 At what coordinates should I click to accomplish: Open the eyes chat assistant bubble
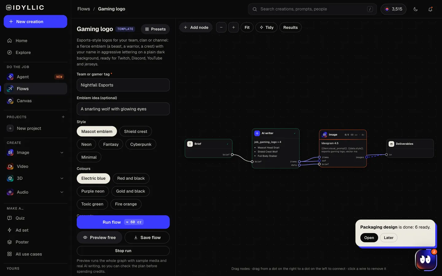pos(425,260)
